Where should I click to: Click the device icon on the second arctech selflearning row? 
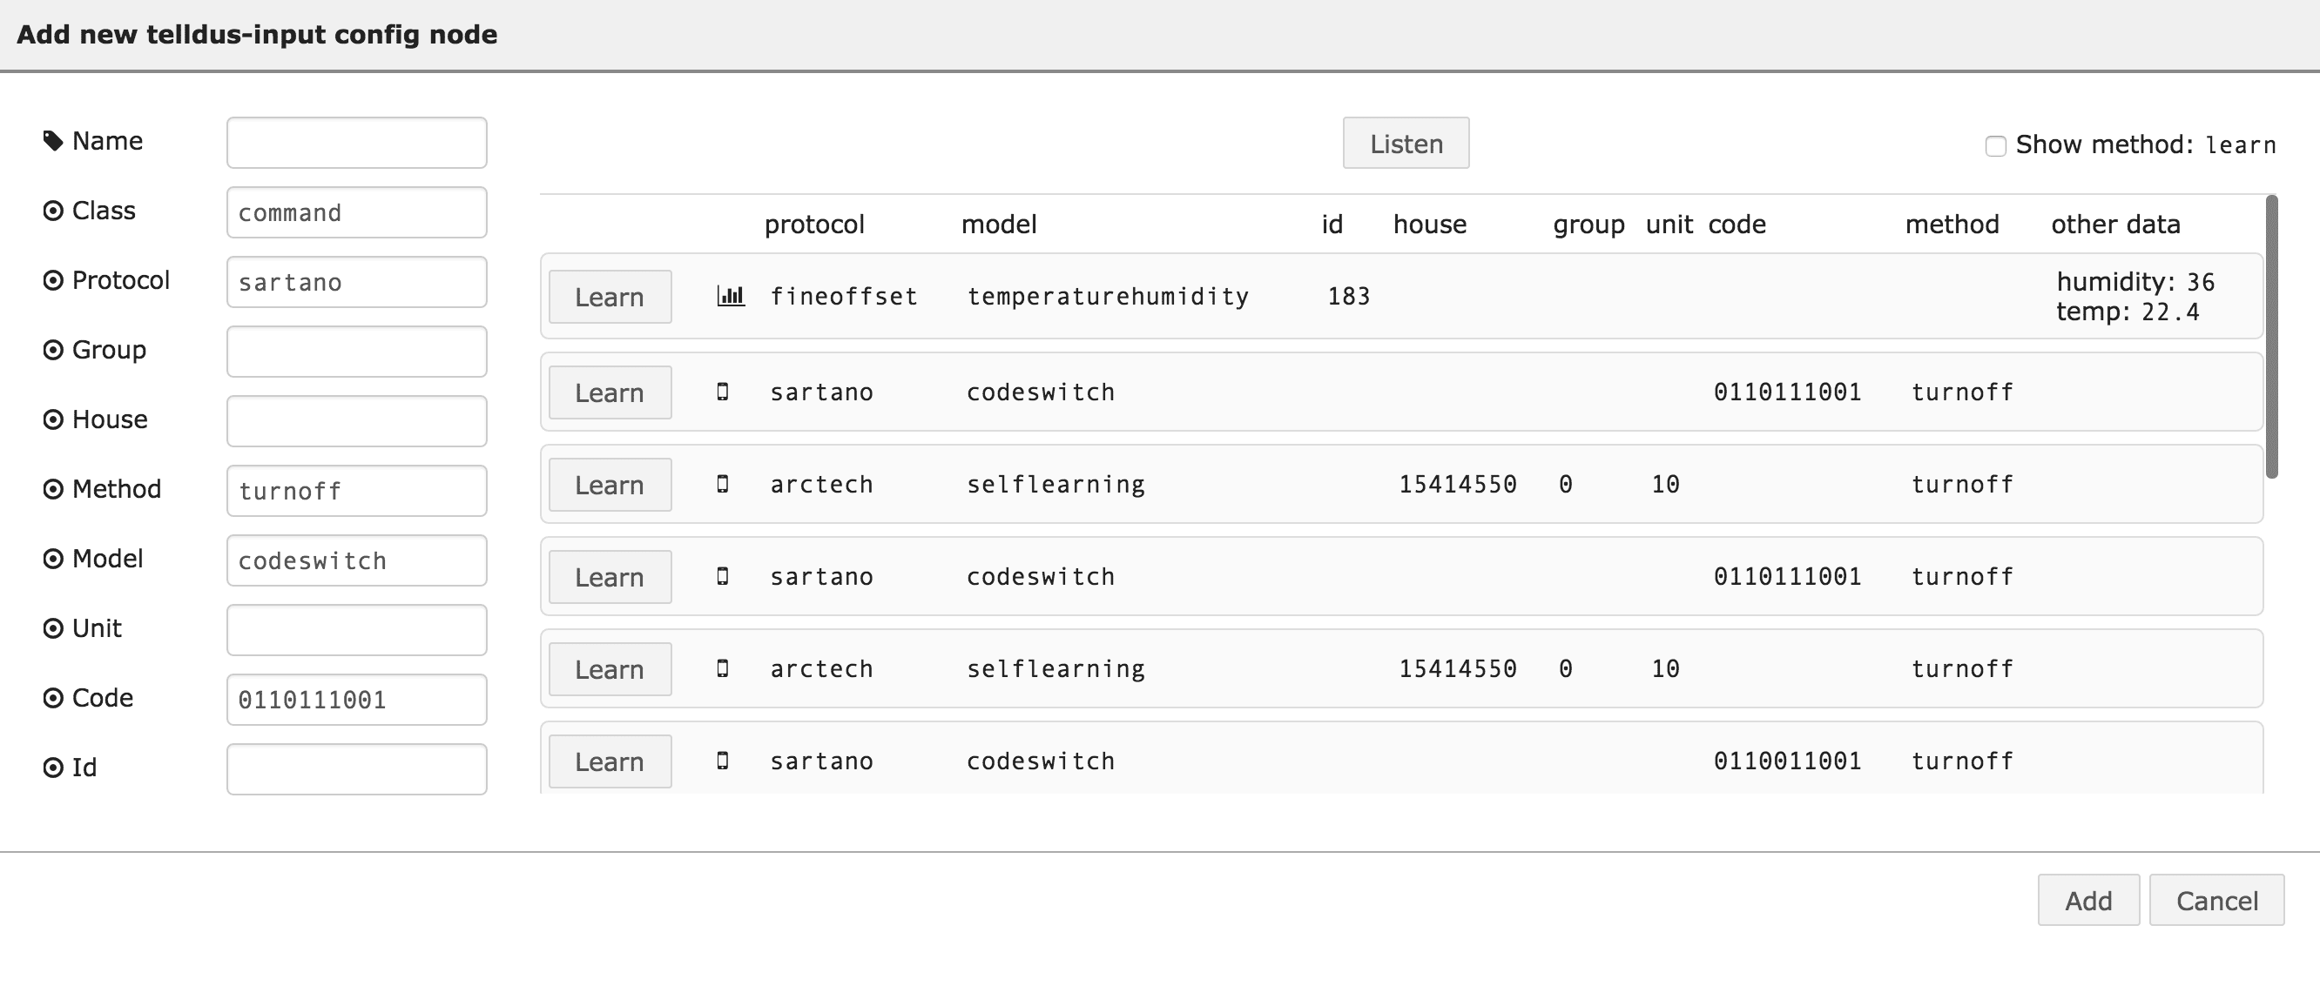(x=723, y=667)
